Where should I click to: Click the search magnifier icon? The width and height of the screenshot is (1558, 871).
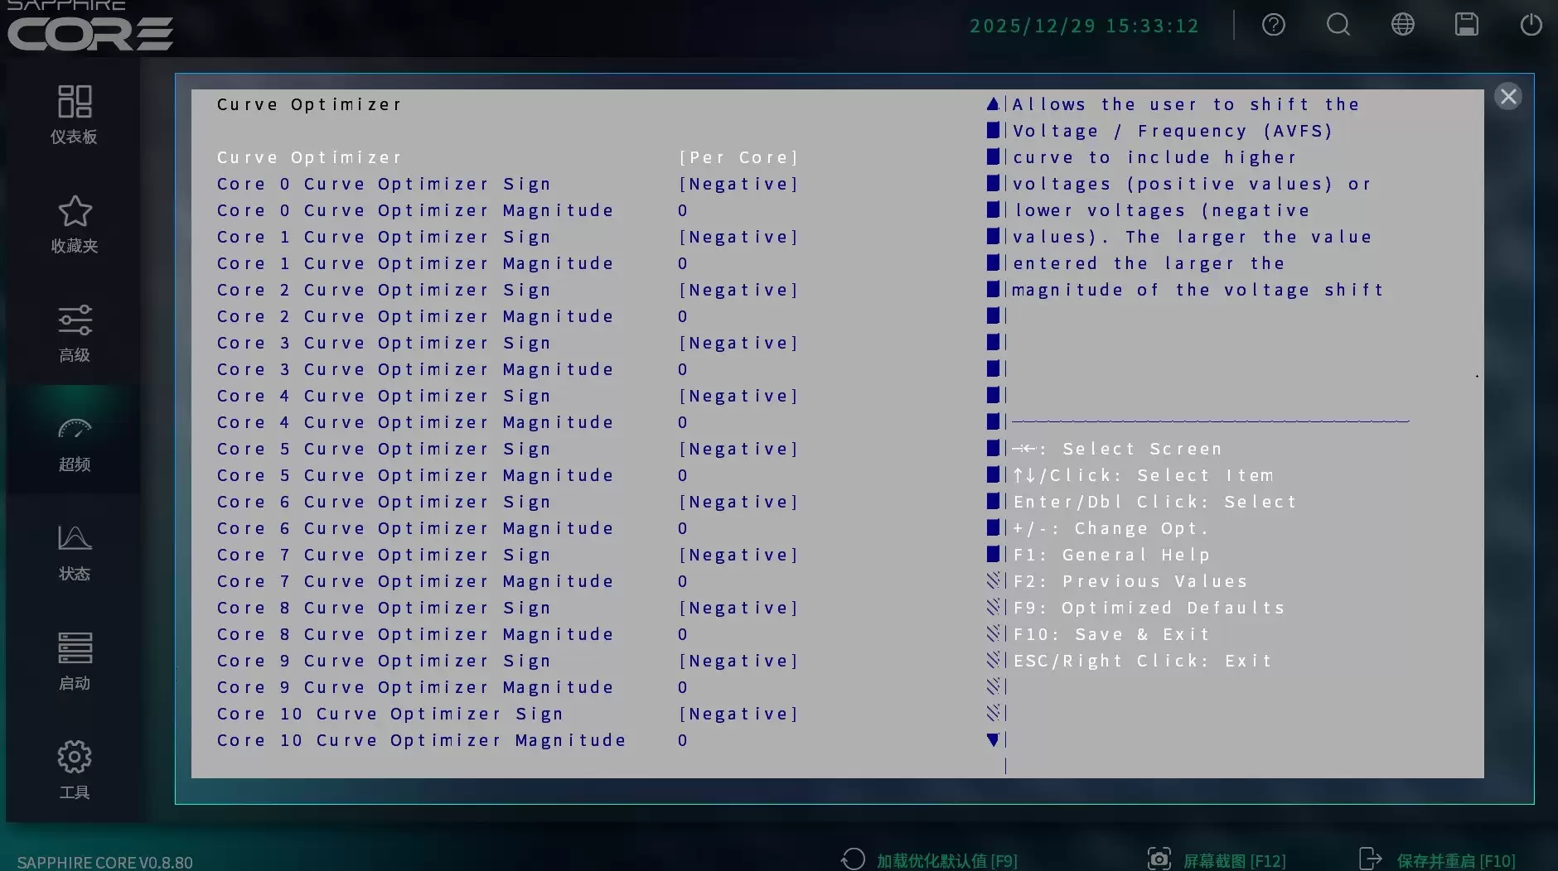coord(1337,25)
